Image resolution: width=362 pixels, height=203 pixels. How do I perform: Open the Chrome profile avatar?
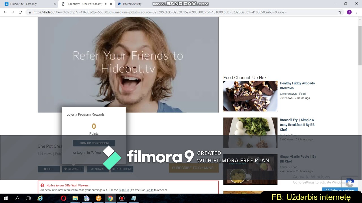click(349, 12)
